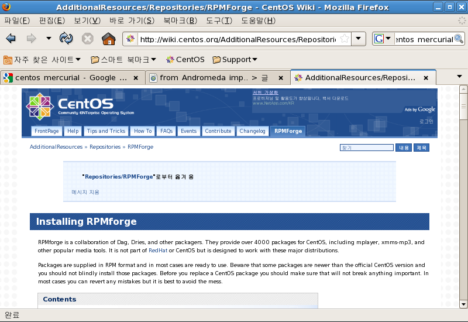Click the page scrollbar down arrow

point(463,304)
